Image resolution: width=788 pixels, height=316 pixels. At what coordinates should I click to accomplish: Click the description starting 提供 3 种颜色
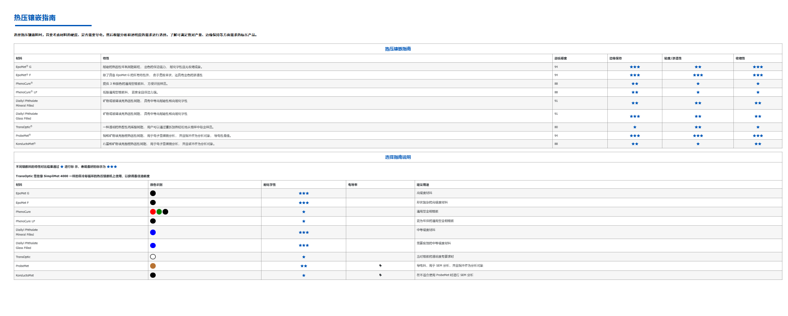click(135, 84)
